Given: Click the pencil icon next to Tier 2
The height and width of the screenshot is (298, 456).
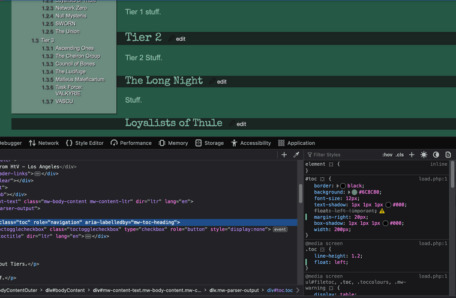Looking at the screenshot, I should click(172, 38).
